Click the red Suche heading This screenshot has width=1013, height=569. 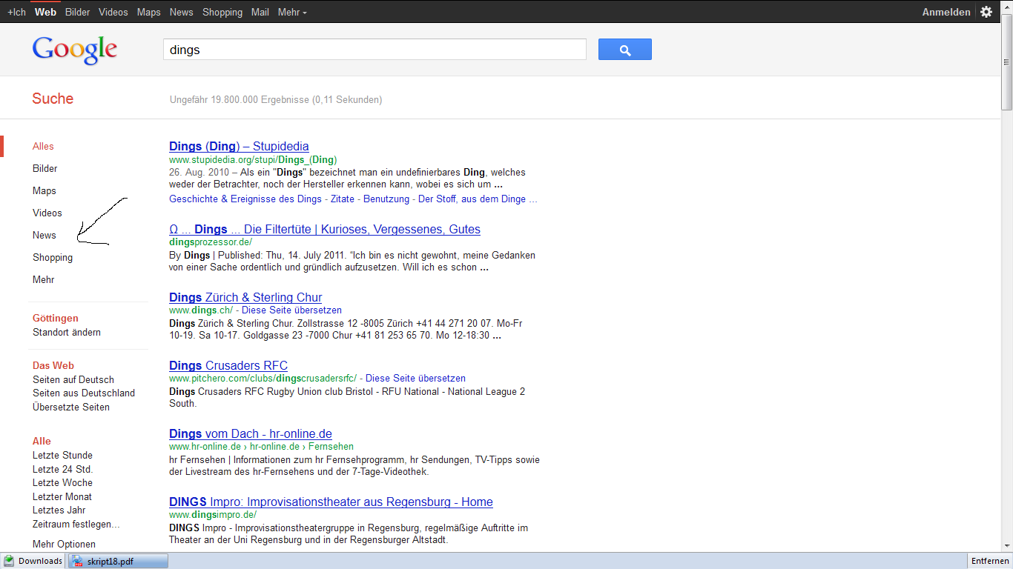tap(53, 99)
